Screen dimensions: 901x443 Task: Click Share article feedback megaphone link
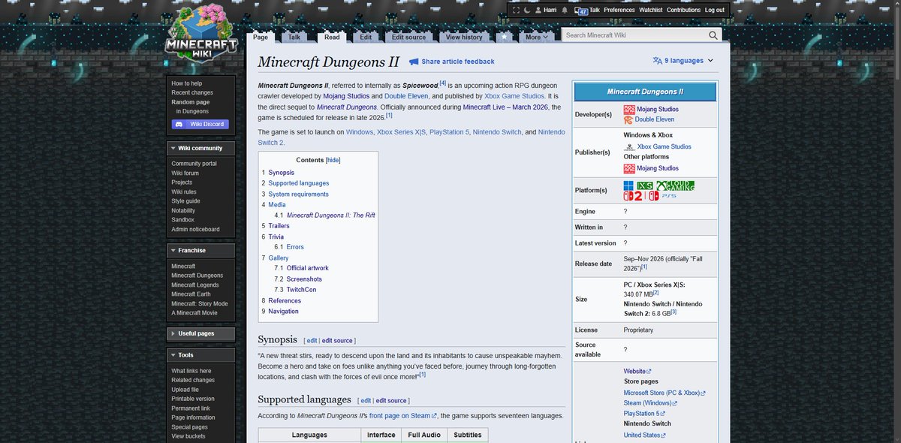click(452, 62)
